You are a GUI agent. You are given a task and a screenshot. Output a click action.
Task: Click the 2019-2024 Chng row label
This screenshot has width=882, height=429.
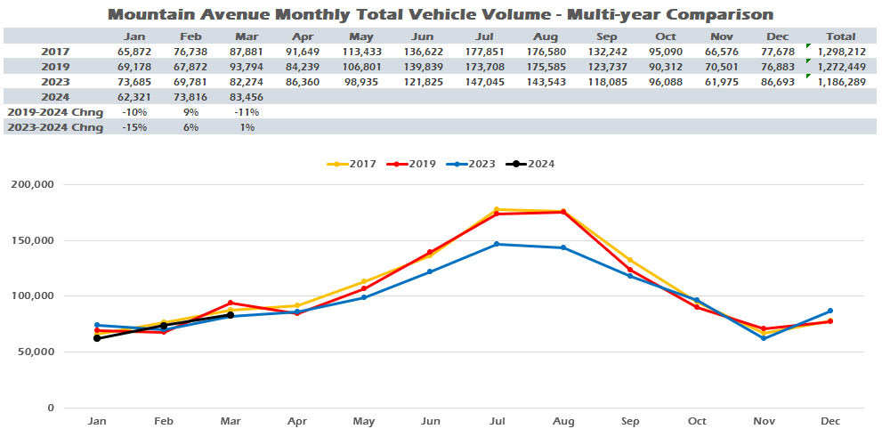[x=55, y=112]
